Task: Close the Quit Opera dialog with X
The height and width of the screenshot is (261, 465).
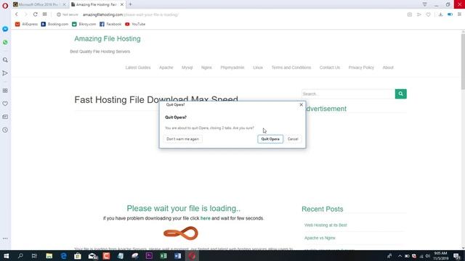Action: pyautogui.click(x=301, y=104)
